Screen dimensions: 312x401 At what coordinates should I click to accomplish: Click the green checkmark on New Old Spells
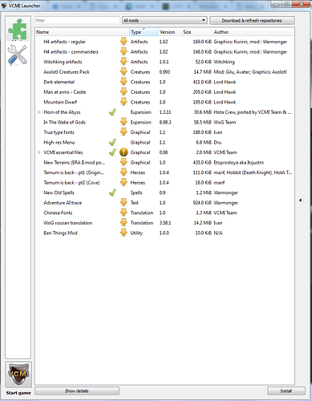112,192
